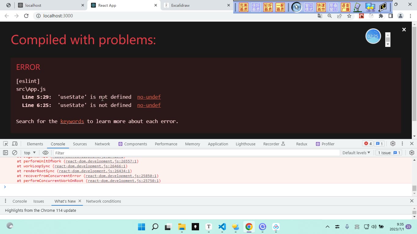Screen dimensions: 417x234
Task: Open the drawer's three-dot more tools menu
Action: [x=5, y=201]
